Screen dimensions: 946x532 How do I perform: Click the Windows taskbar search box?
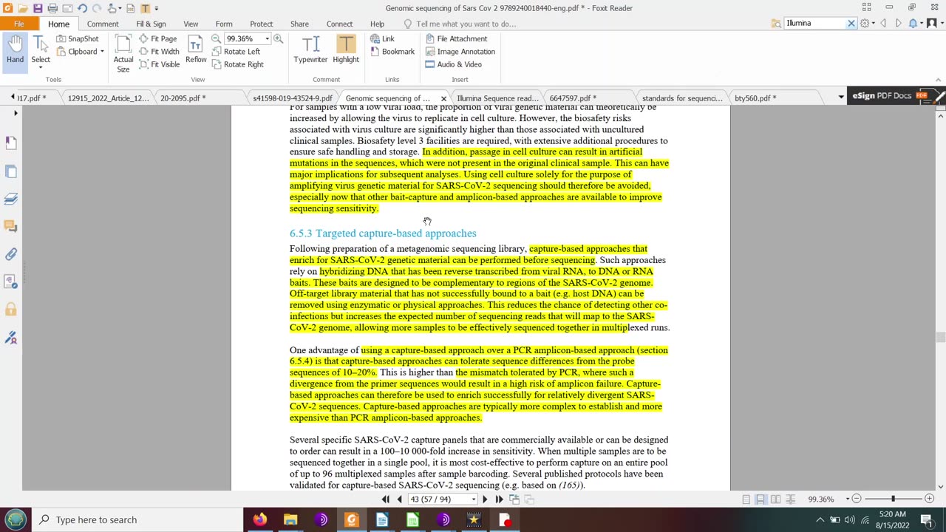pos(138,519)
